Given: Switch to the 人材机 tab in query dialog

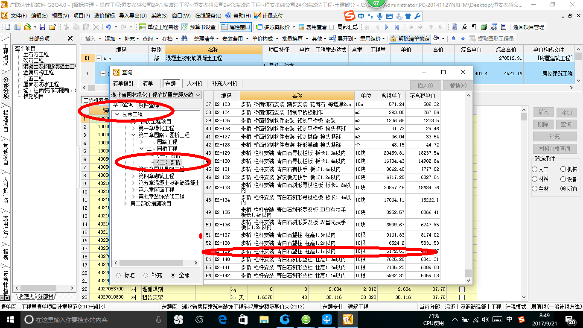Looking at the screenshot, I should tap(195, 83).
